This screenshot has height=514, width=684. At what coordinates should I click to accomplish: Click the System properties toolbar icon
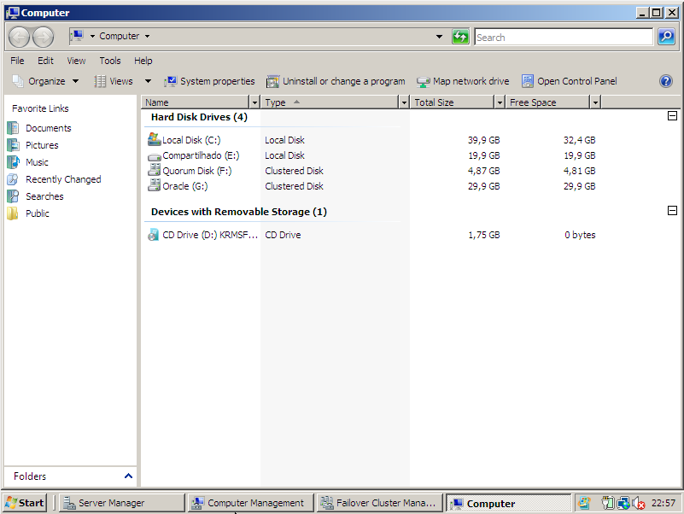point(170,81)
